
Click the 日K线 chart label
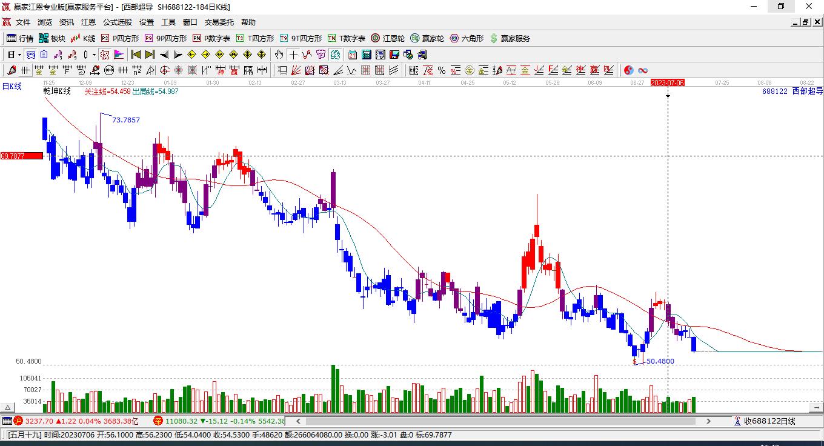tap(12, 87)
